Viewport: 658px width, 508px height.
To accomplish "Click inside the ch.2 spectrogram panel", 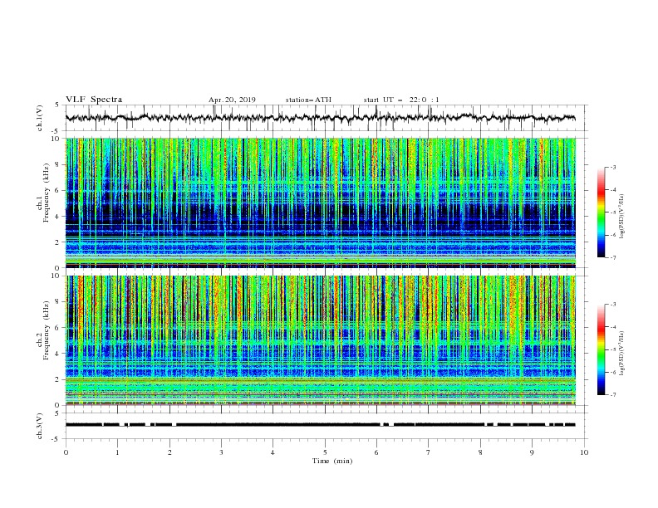I will point(320,340).
